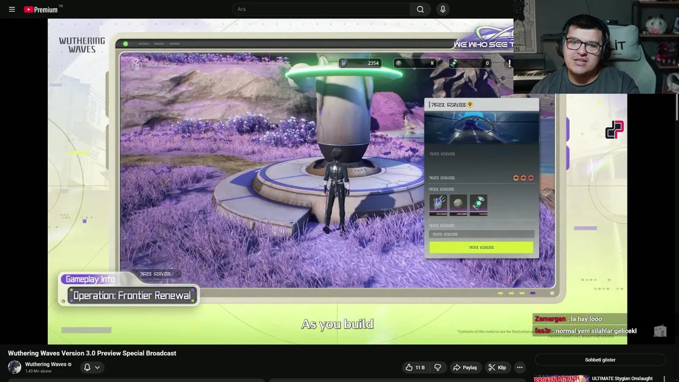Show the chat with Sohbeti göster
The width and height of the screenshot is (679, 382).
600,360
